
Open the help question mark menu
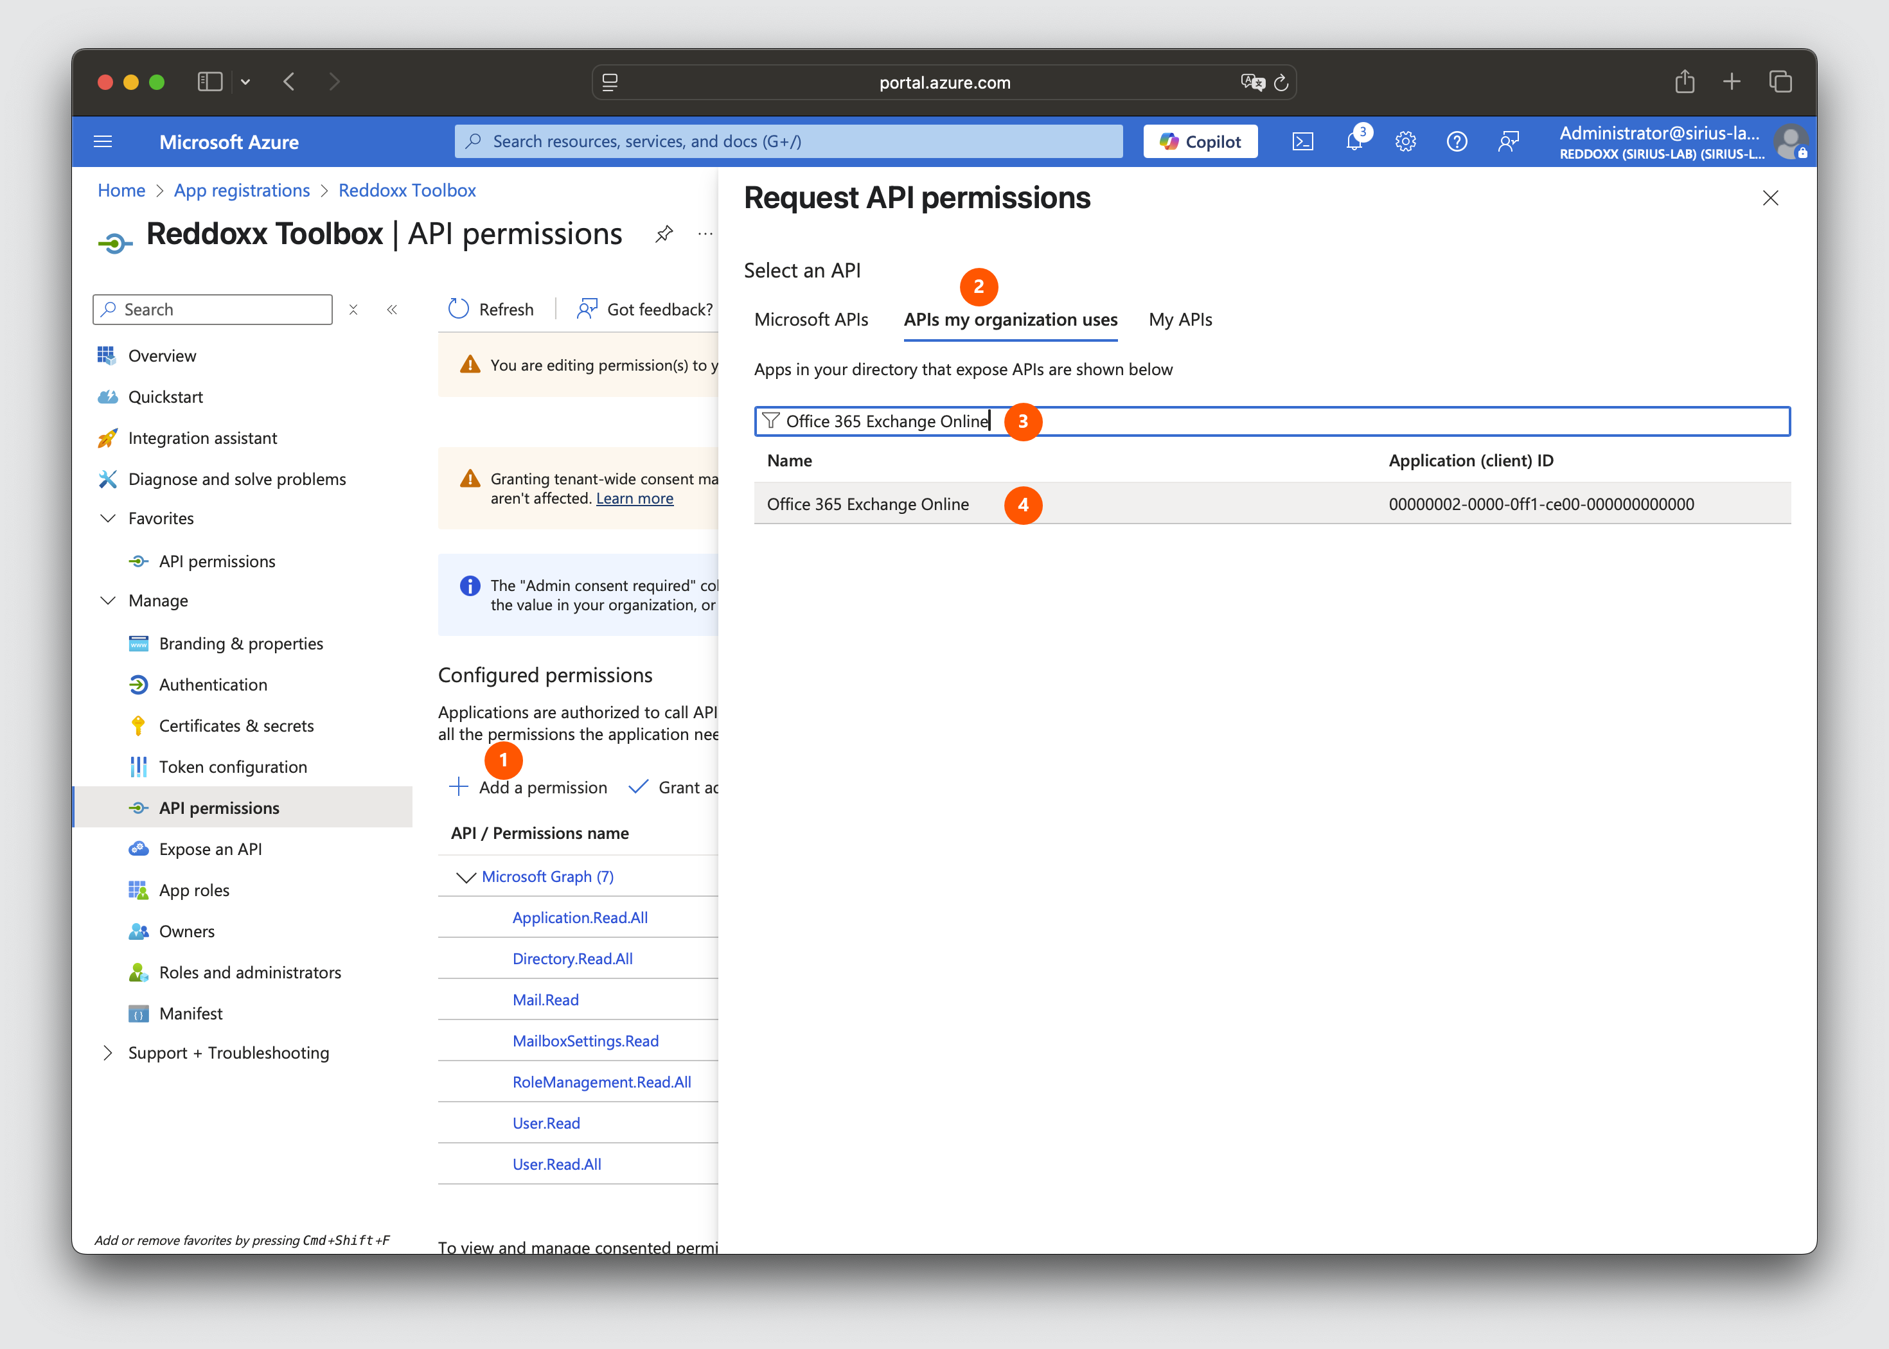tap(1457, 141)
